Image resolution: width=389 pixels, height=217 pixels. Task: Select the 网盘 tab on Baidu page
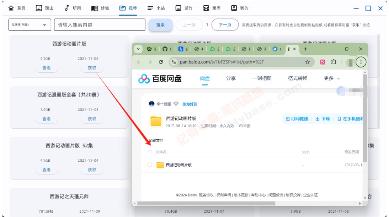point(205,78)
